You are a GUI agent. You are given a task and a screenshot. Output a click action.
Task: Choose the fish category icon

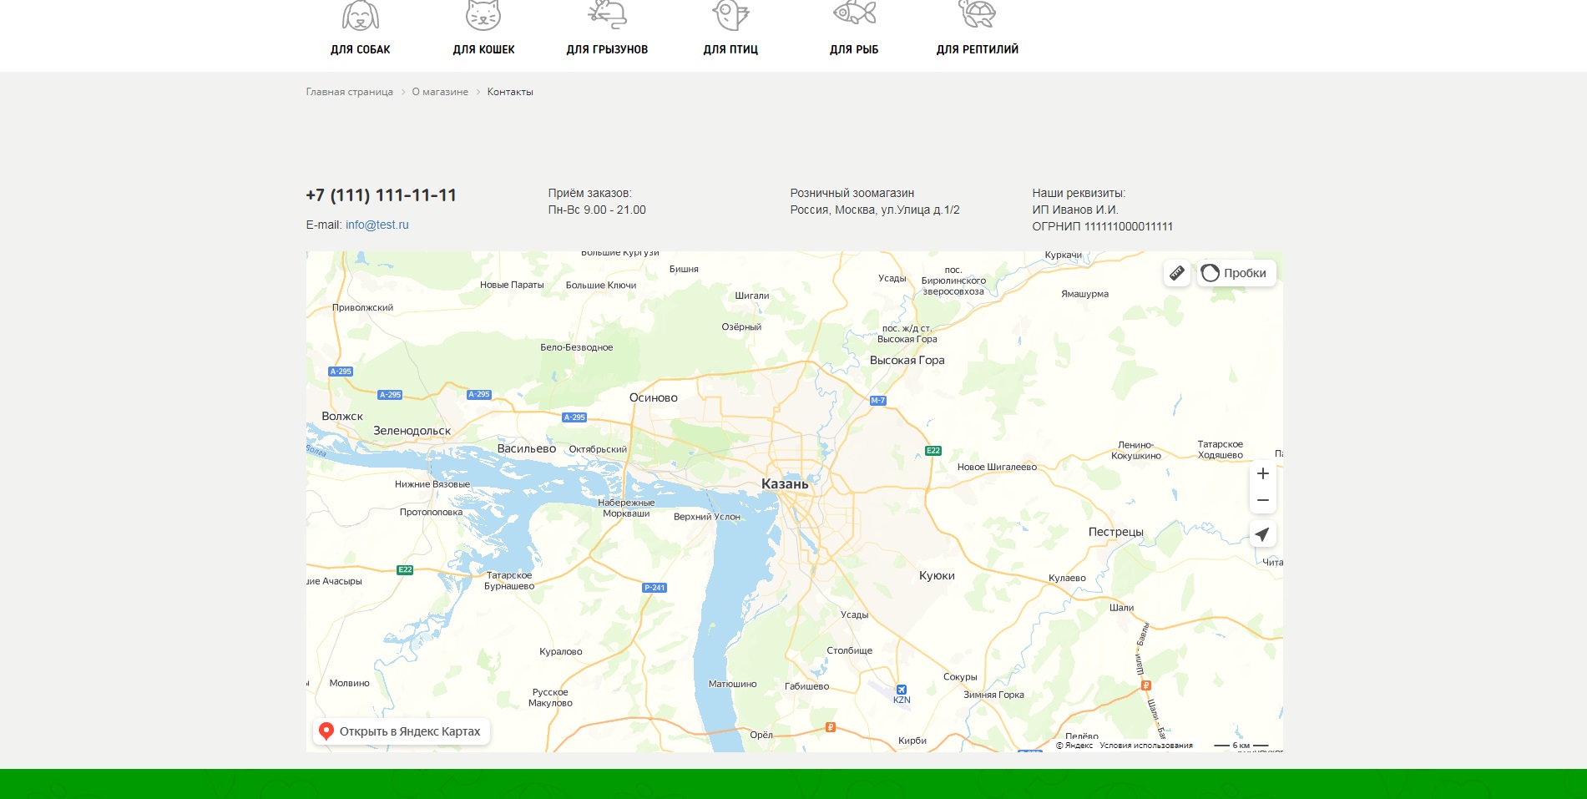coord(854,13)
